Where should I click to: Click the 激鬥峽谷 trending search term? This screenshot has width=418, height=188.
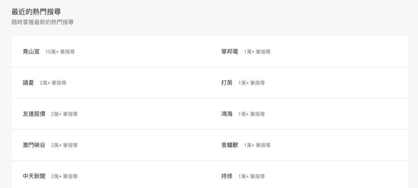(34, 145)
